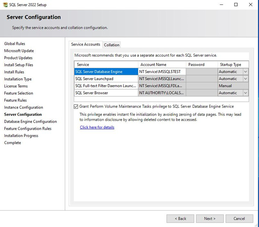Click the NT Service\MSSQLLaunc... account cell

162,79
